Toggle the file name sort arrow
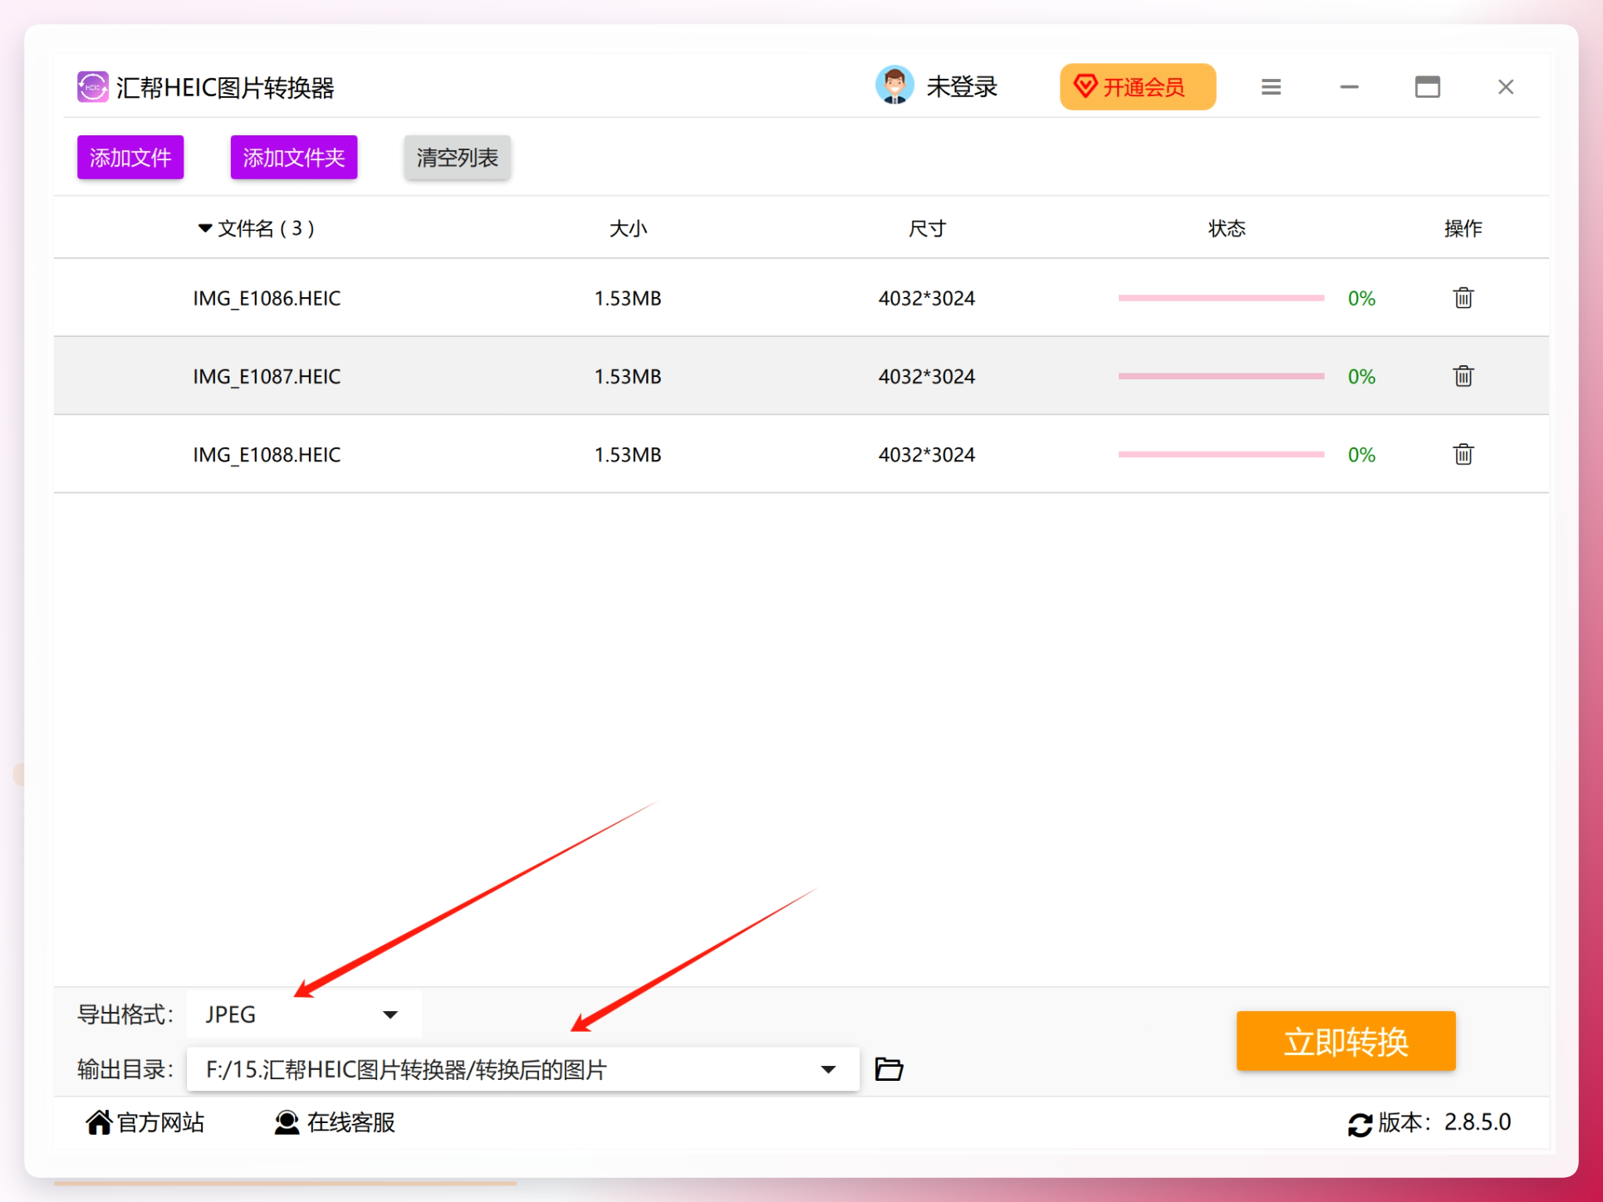Viewport: 1603px width, 1202px height. click(x=205, y=228)
